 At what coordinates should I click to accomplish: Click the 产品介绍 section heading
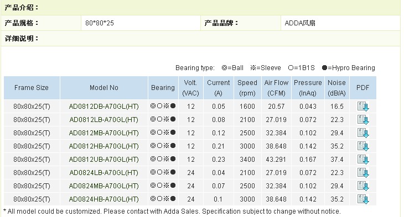tap(22, 8)
